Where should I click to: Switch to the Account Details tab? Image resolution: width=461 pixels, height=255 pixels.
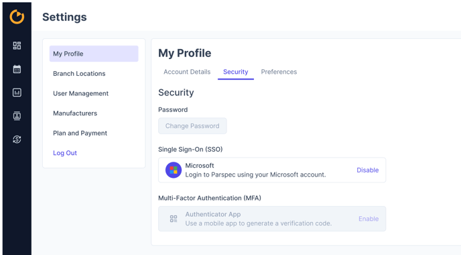coord(187,72)
